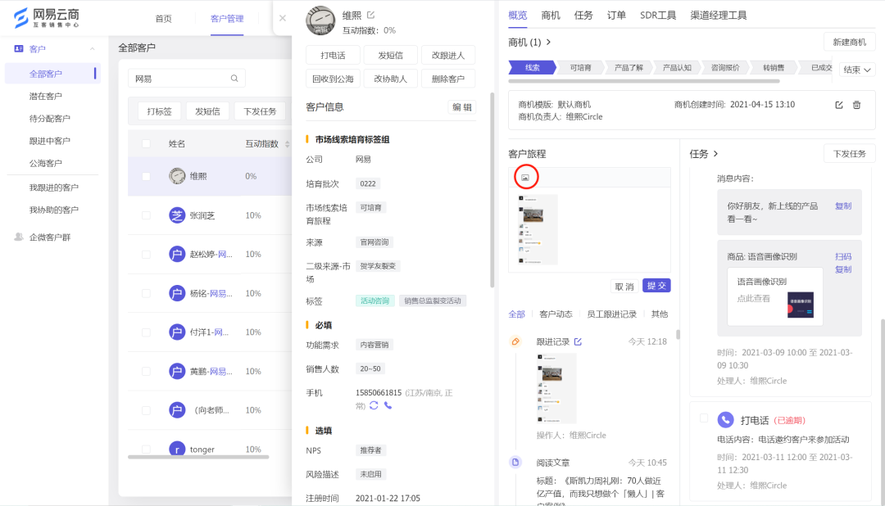Open the screenshot thumbnail in the 跟进记录 entry
This screenshot has width=885, height=506.
[x=556, y=387]
